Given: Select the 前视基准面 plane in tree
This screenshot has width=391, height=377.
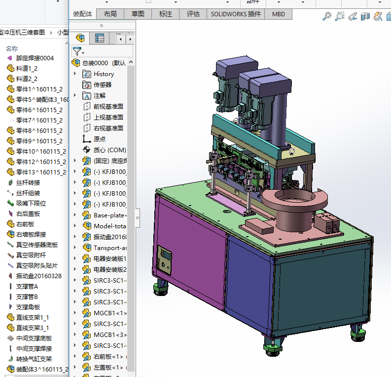Looking at the screenshot, I should click(108, 106).
